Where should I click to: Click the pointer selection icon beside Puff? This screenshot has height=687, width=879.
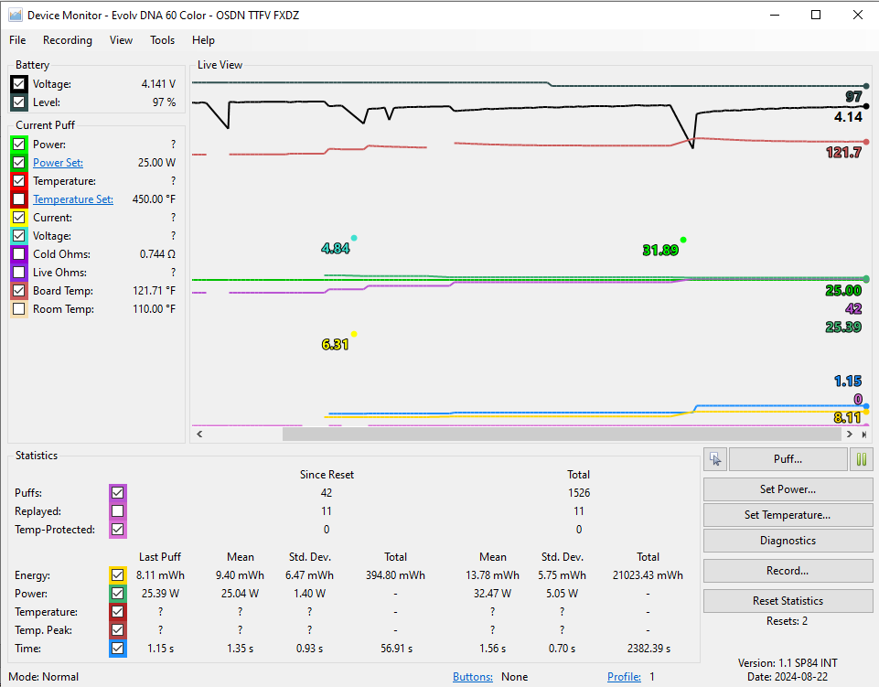point(715,460)
